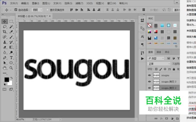Select the Hand tool
This screenshot has height=122, width=196.
(5, 68)
